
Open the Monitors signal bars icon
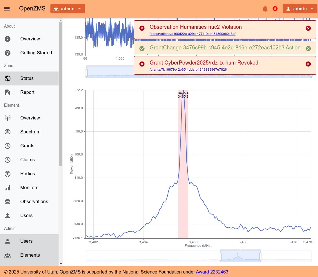pos(8,188)
